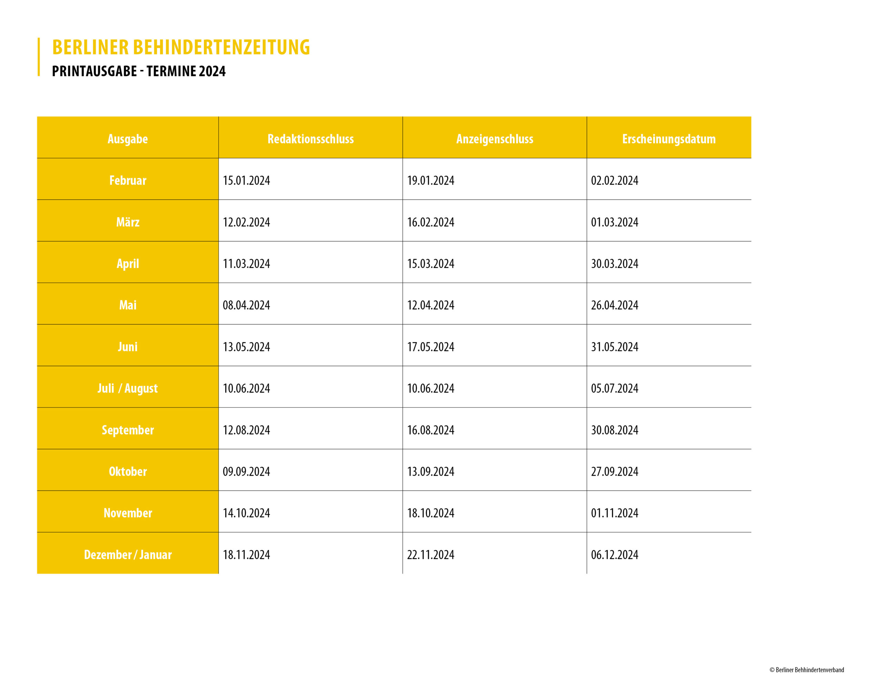Click the Erscheinungsdatum column header

[x=668, y=139]
